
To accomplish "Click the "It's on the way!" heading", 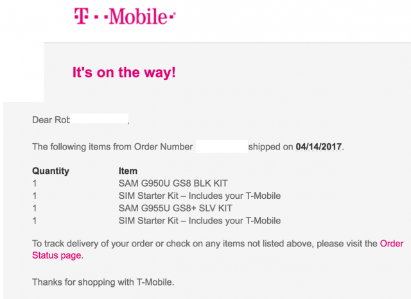I will [124, 73].
